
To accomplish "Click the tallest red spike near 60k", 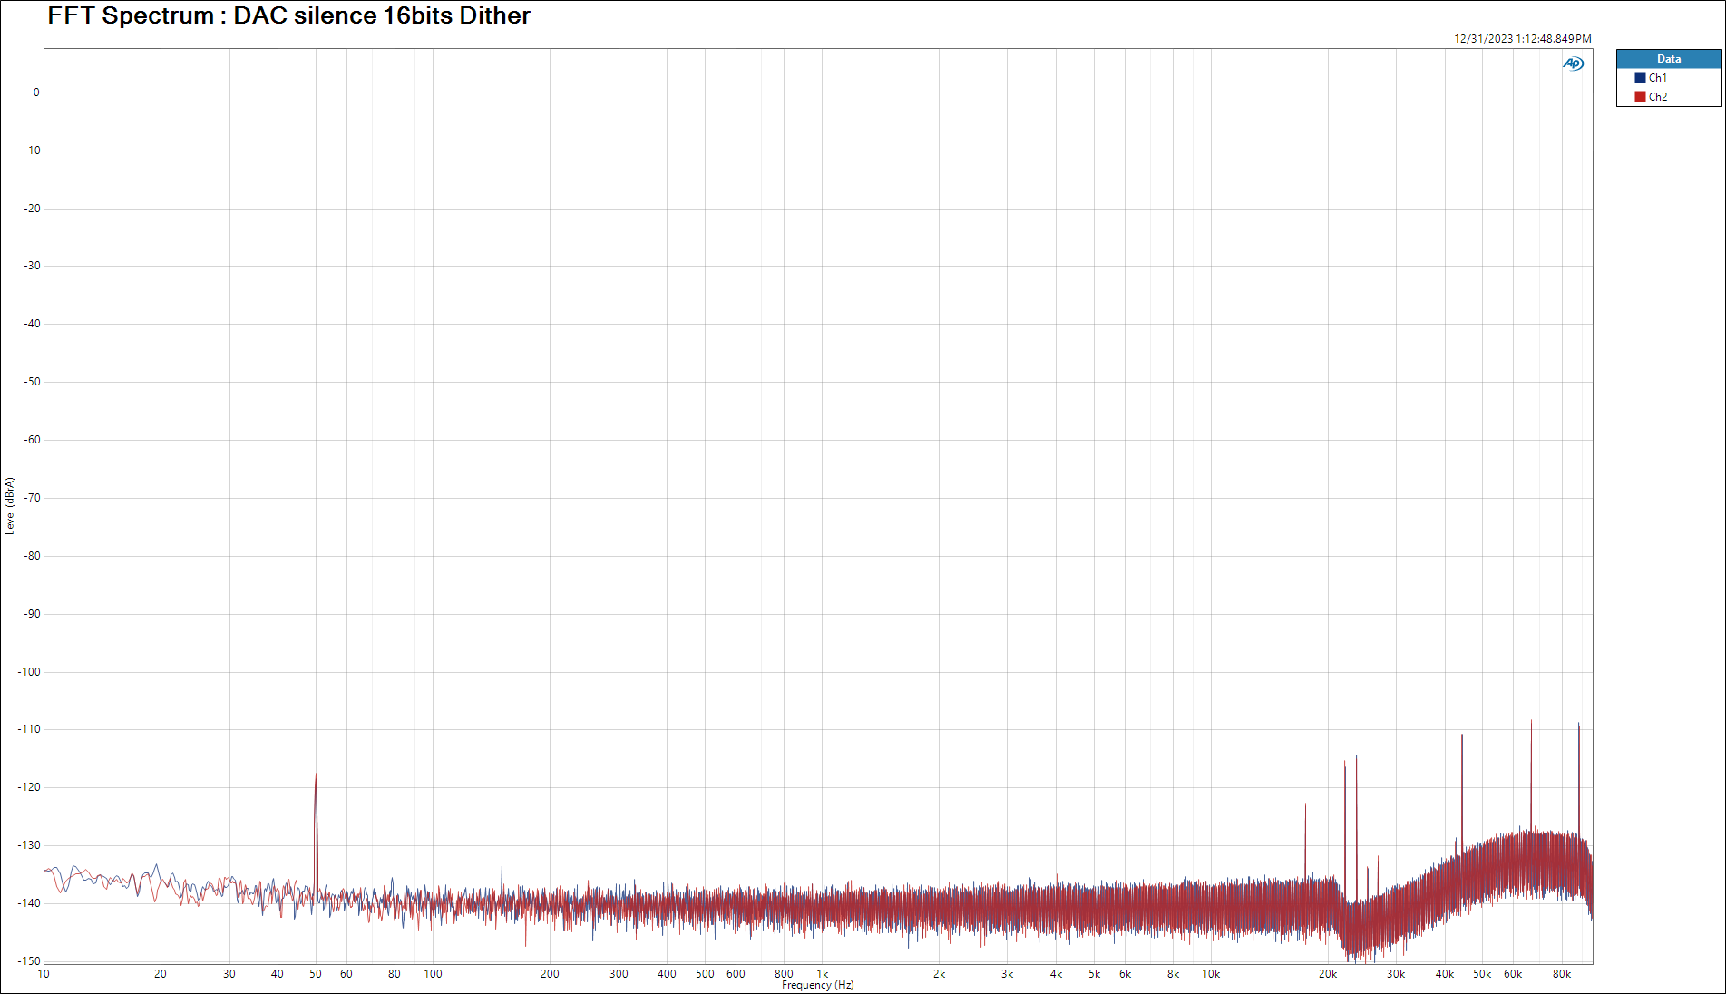I will click(1531, 723).
